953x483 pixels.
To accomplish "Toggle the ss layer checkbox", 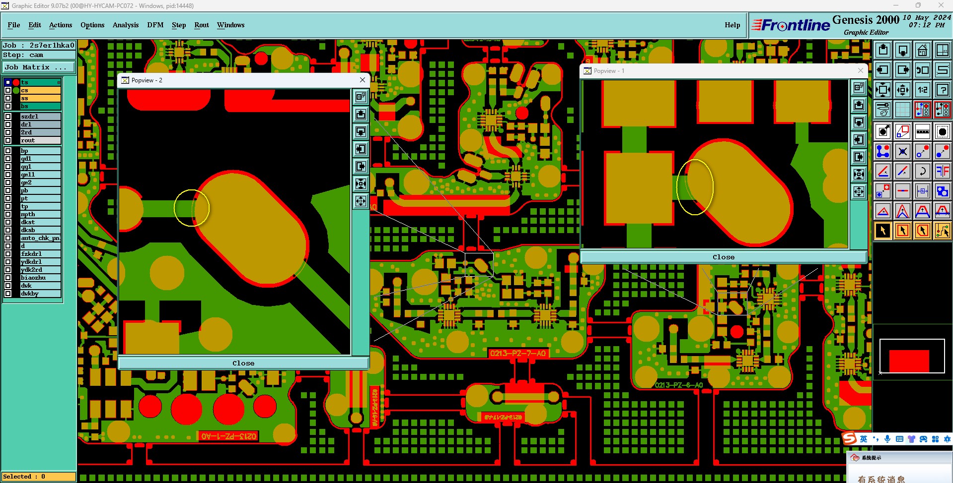I will [x=8, y=98].
